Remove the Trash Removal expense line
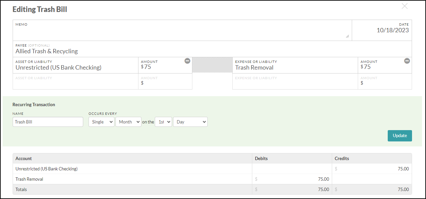The image size is (426, 199). pyautogui.click(x=407, y=61)
